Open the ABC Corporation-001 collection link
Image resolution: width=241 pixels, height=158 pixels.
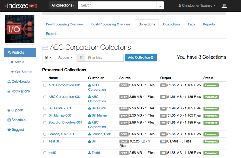click(x=65, y=85)
